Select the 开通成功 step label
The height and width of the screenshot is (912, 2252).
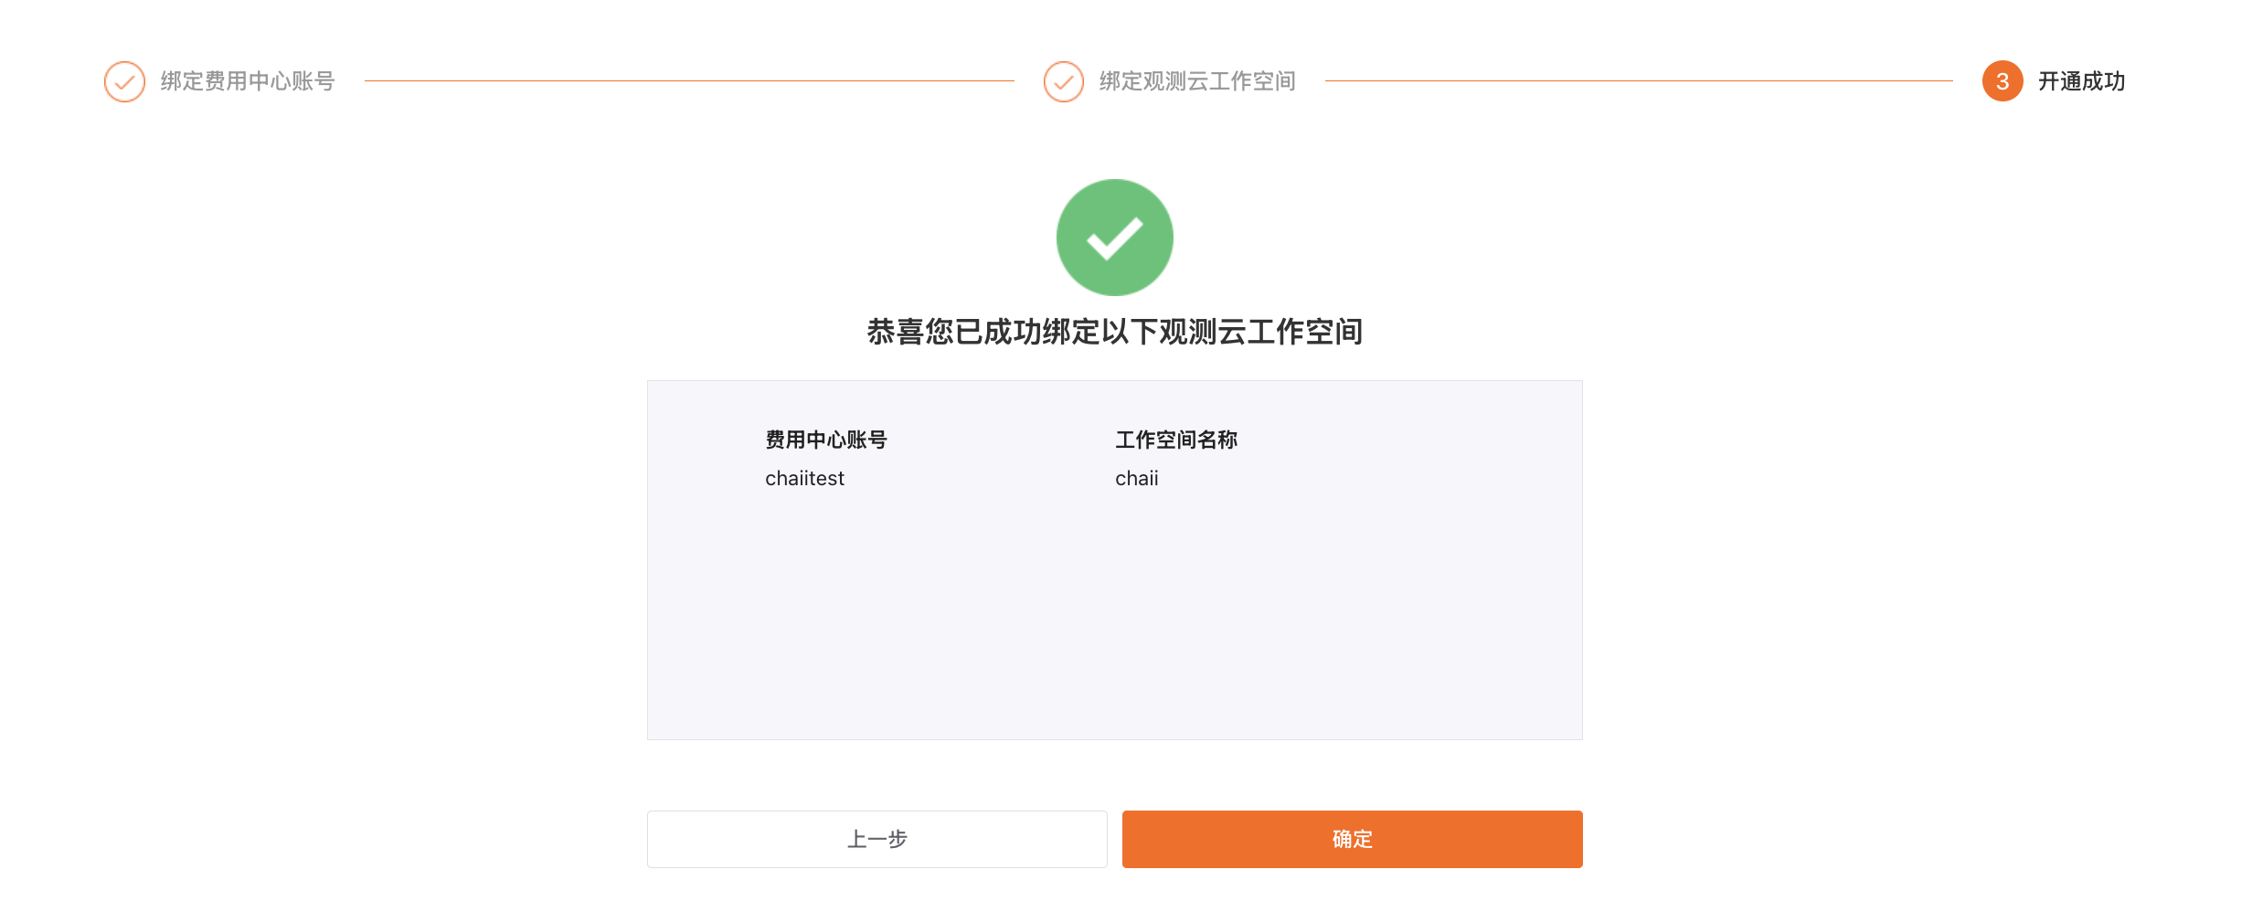[2081, 81]
